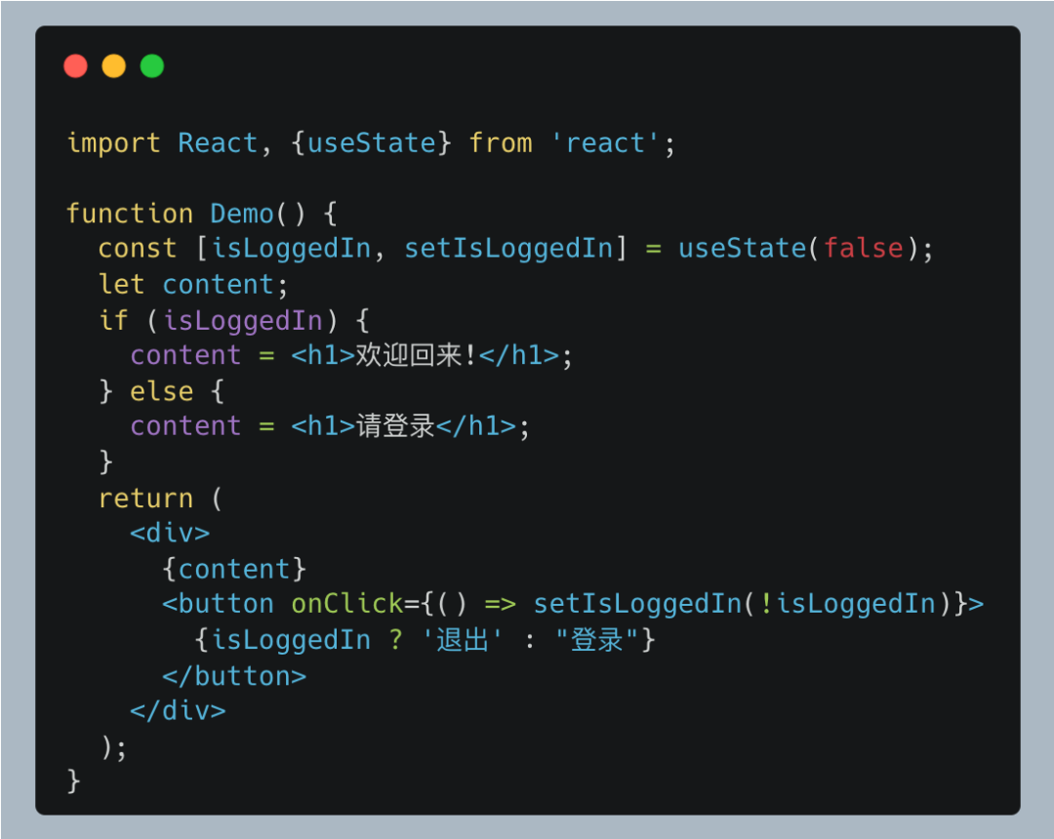The image size is (1054, 839).
Task: Click the capitalized 'React' identifier
Action: pyautogui.click(x=218, y=143)
